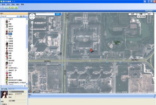Viewport: 156px width, 105px height.
Task: Switch the map to 地图 view
Action: coord(133,14)
